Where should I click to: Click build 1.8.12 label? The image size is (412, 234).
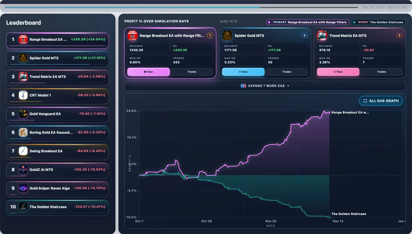[x=228, y=21]
